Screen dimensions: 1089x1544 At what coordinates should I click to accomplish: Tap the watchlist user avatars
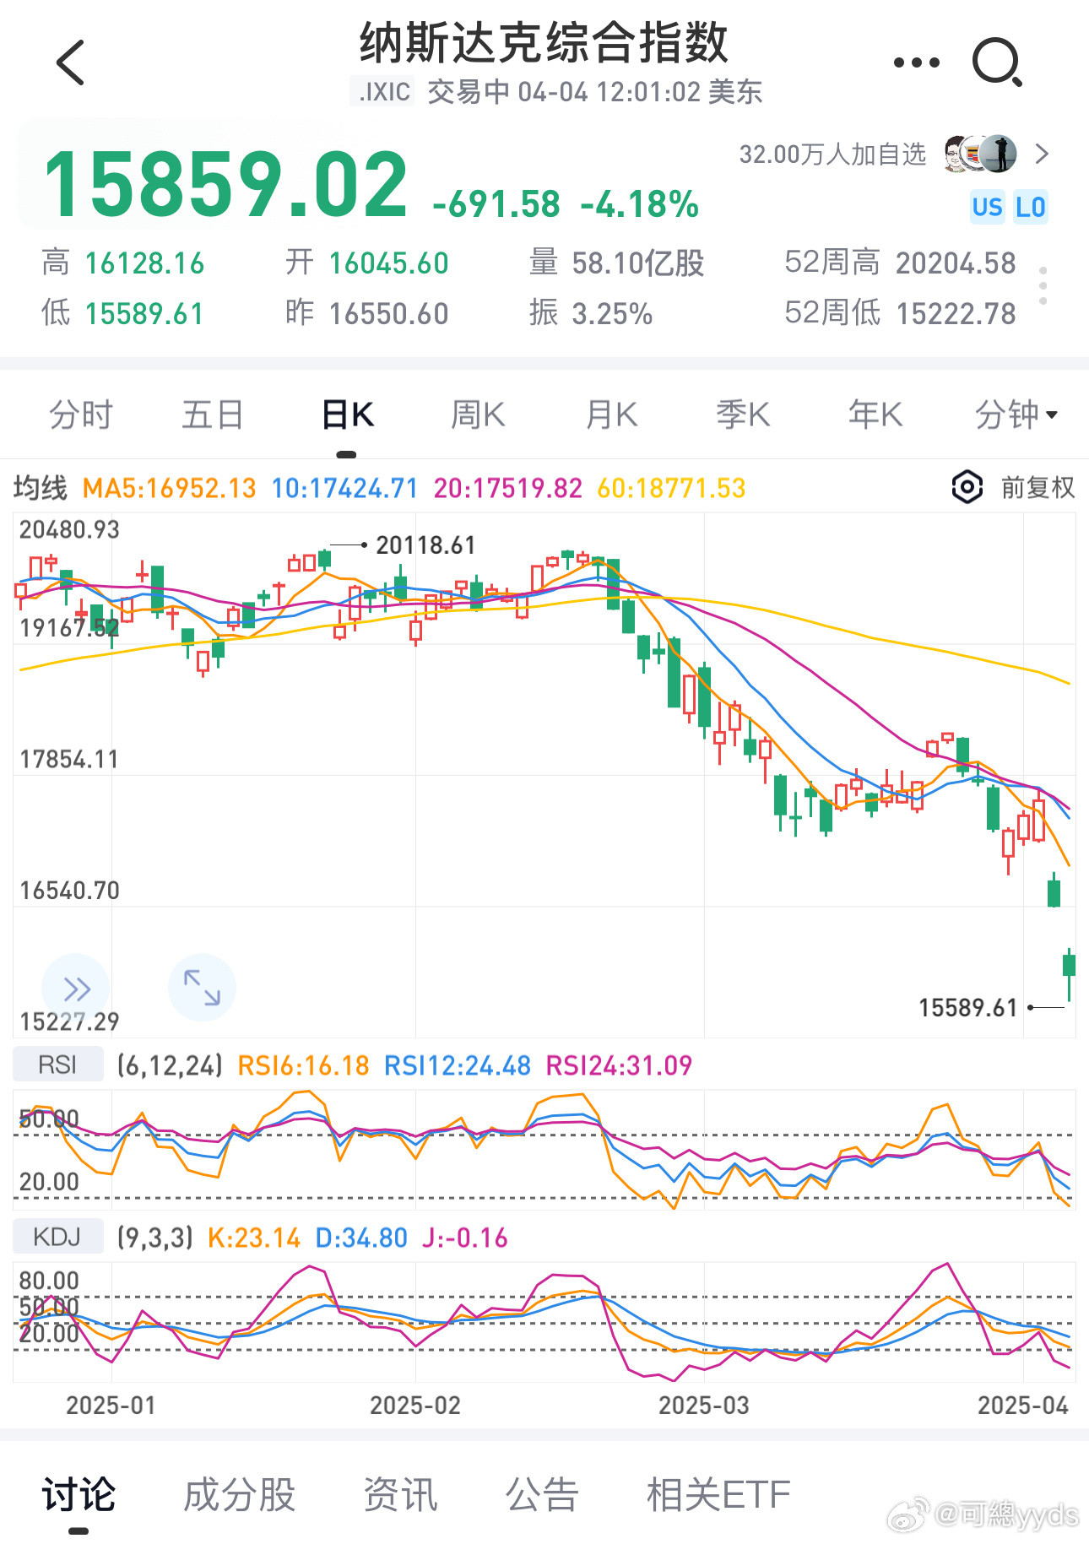tap(980, 154)
